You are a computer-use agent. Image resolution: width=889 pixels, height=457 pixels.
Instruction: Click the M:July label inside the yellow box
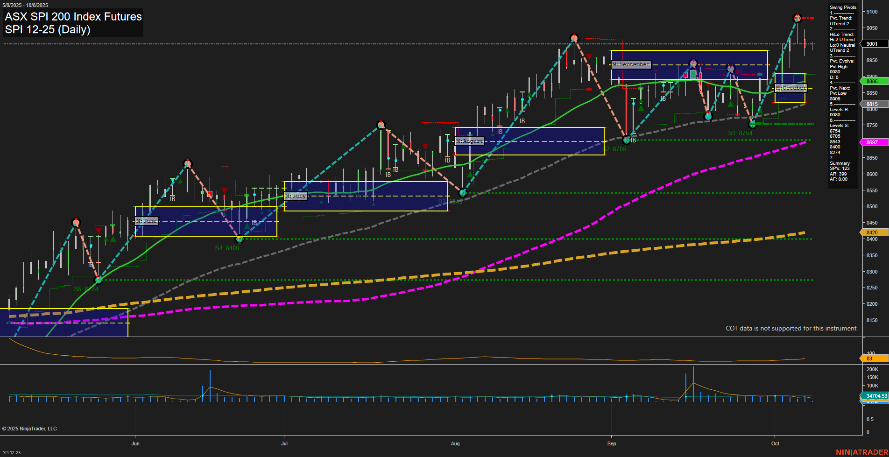coord(296,196)
